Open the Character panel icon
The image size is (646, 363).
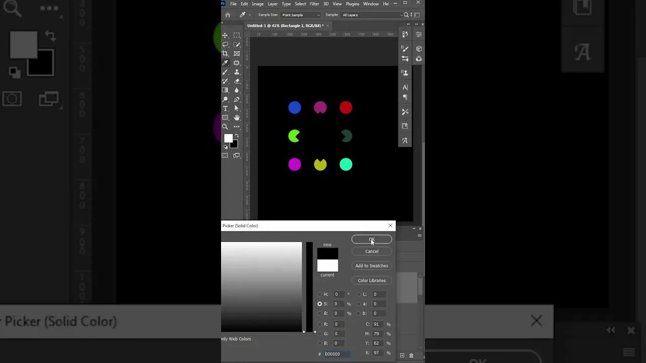405,87
